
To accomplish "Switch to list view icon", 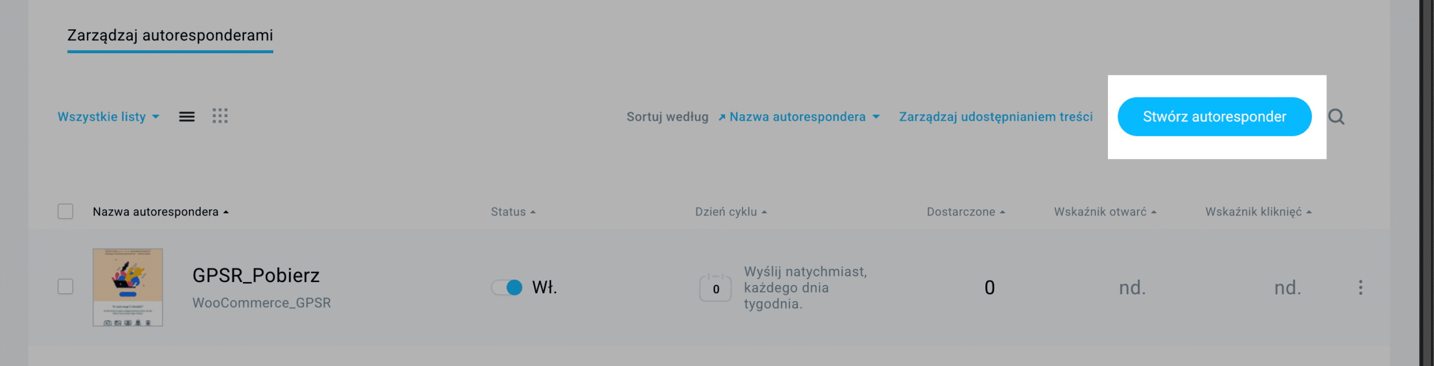I will (x=187, y=116).
